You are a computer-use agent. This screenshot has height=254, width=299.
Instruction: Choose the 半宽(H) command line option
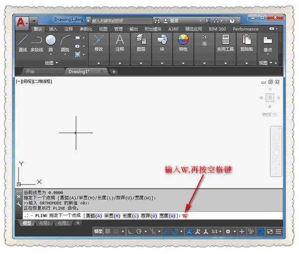[x=112, y=216]
